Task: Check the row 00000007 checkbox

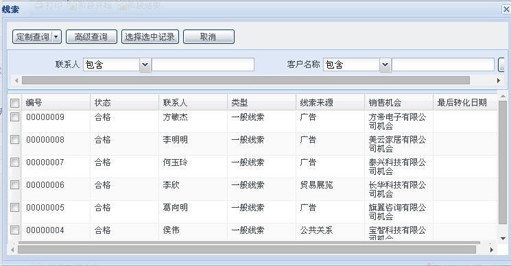Action: [x=14, y=162]
